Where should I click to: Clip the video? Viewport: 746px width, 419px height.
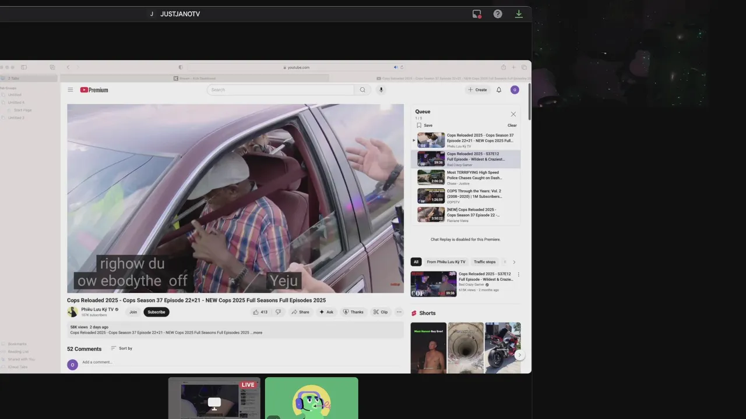click(x=381, y=312)
